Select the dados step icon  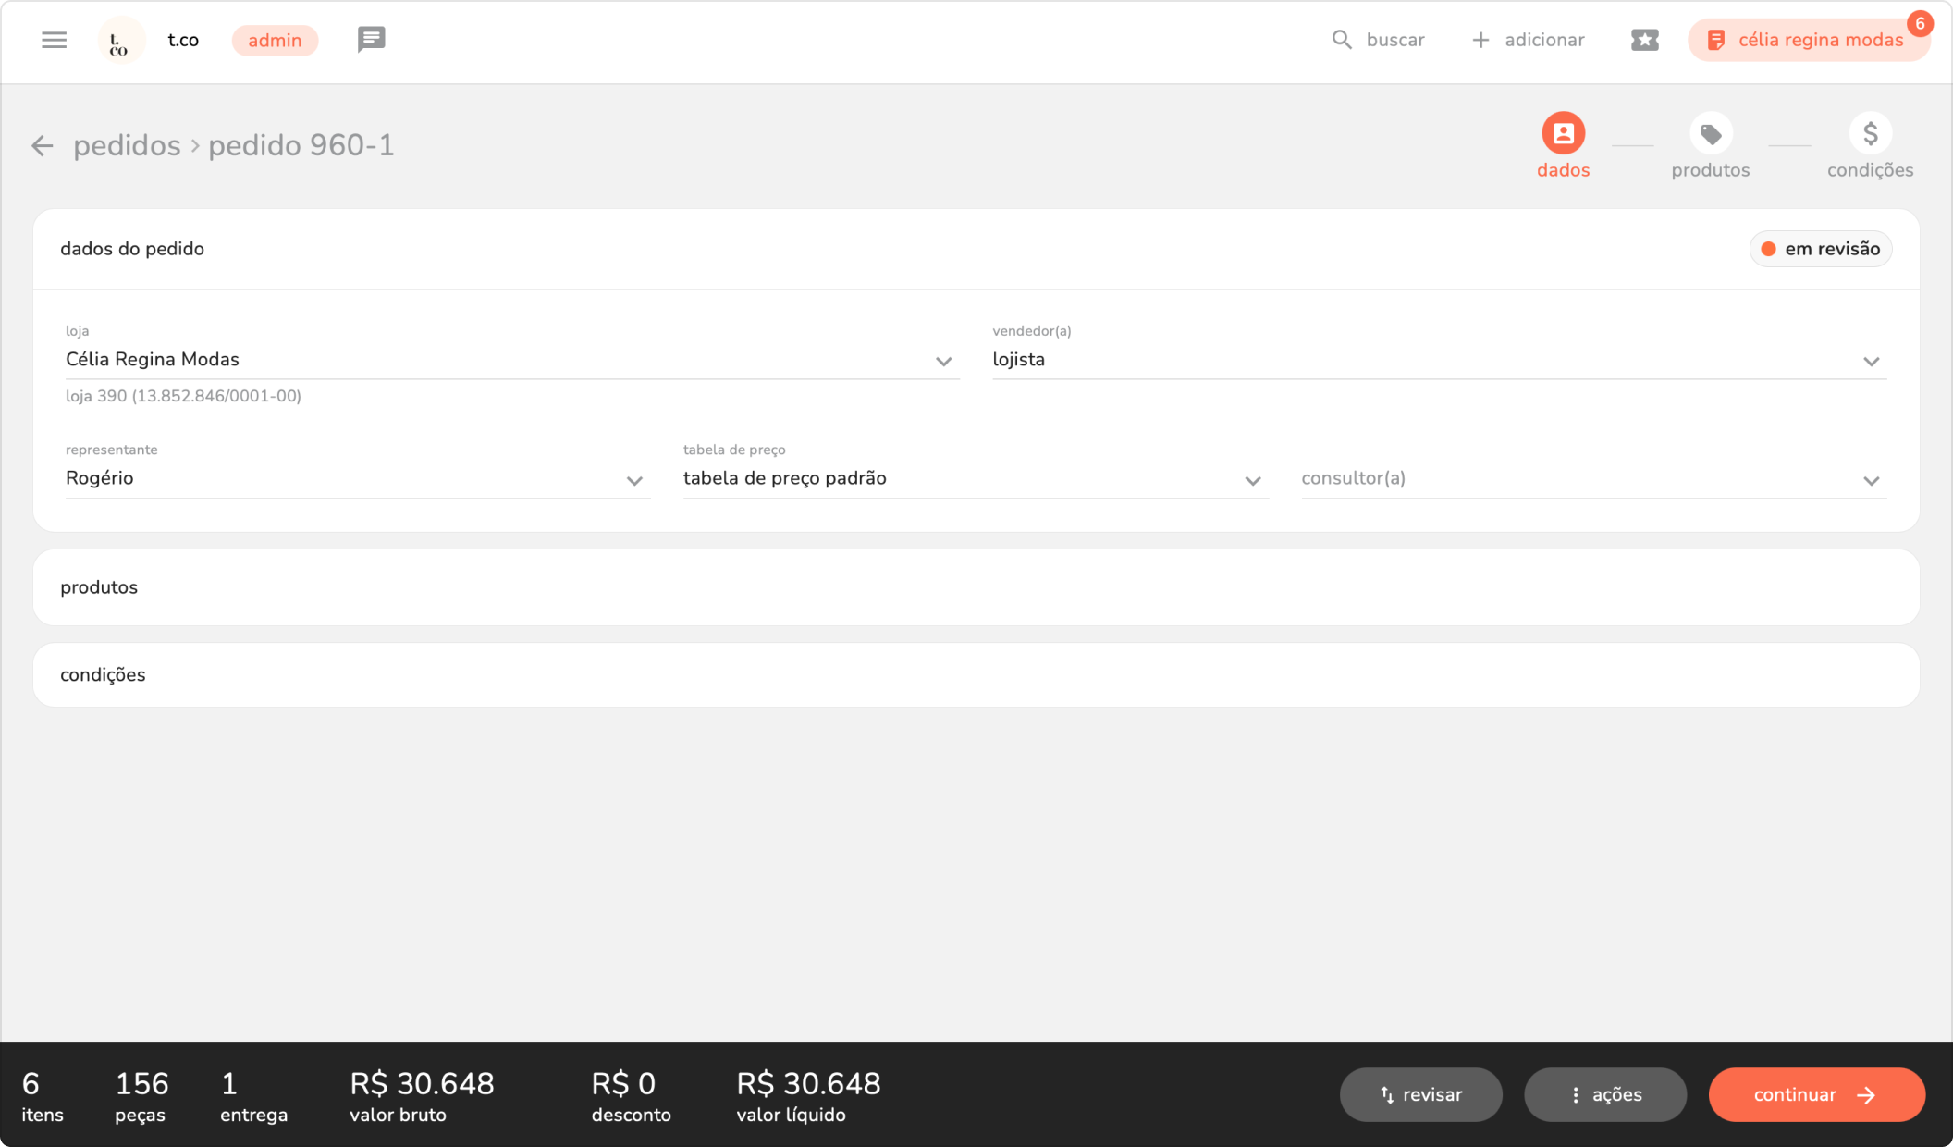tap(1563, 134)
